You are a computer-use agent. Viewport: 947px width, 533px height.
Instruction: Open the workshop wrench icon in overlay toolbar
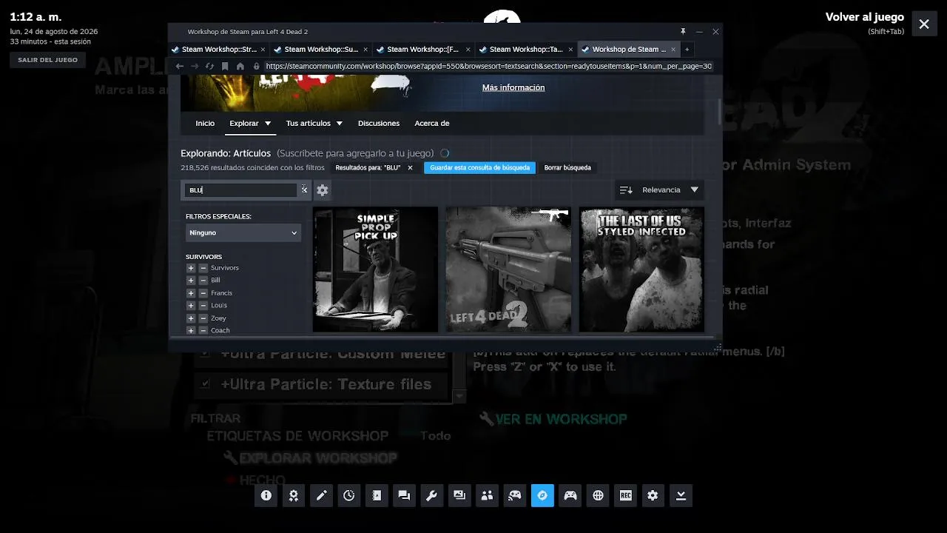tap(432, 495)
